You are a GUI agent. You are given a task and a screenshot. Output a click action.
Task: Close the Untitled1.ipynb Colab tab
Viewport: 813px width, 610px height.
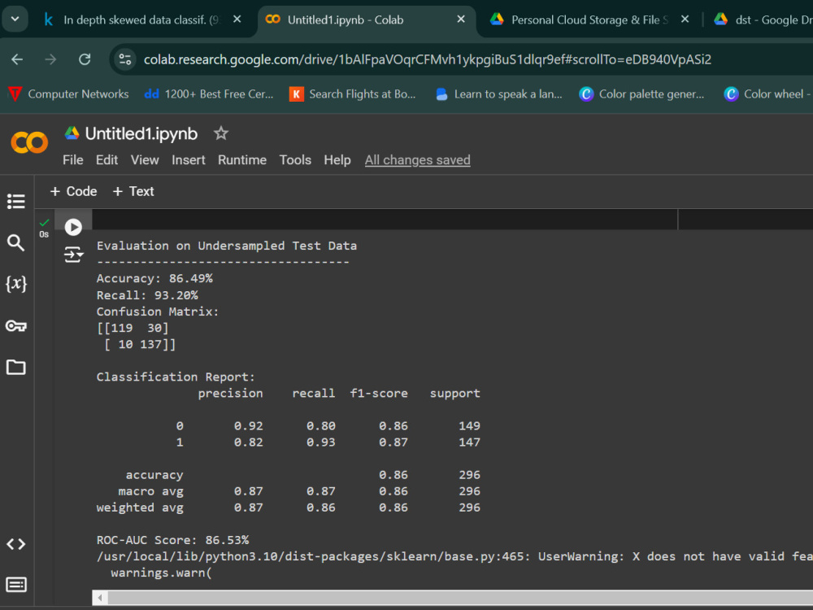460,20
